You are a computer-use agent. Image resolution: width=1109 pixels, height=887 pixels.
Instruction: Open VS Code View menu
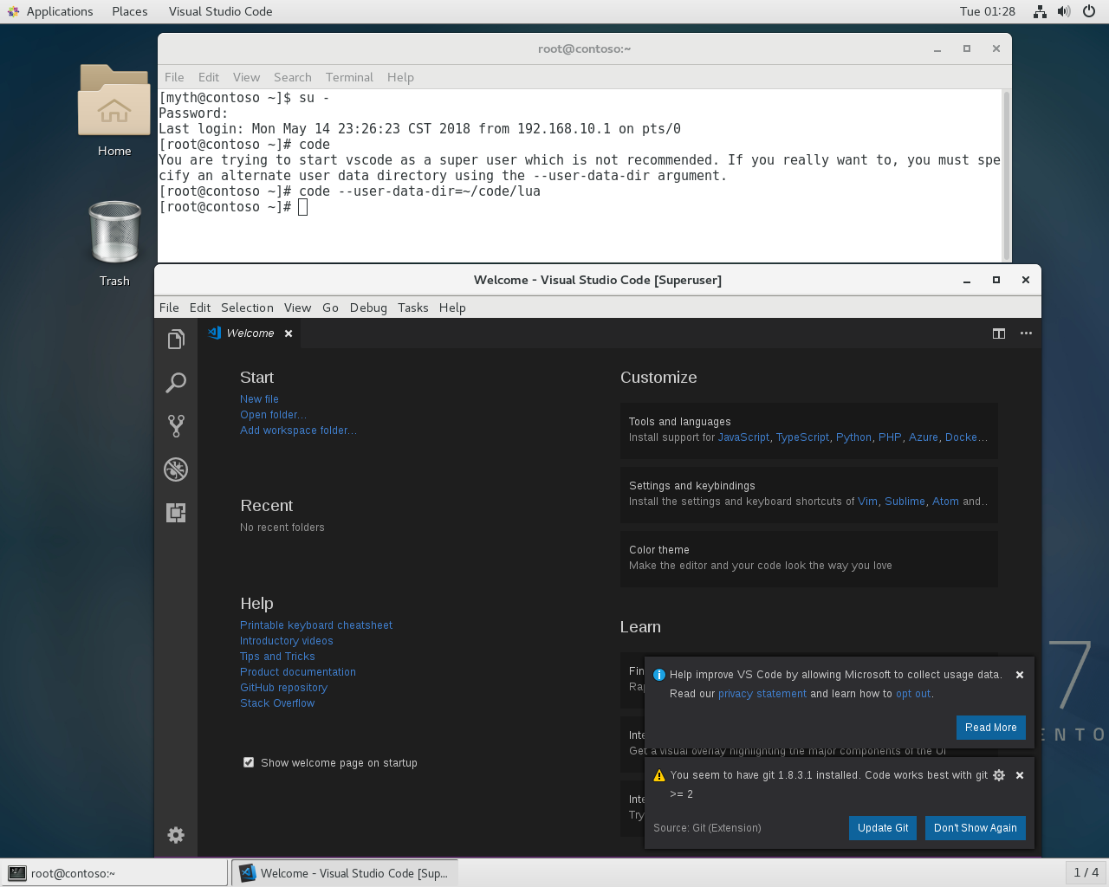coord(297,308)
